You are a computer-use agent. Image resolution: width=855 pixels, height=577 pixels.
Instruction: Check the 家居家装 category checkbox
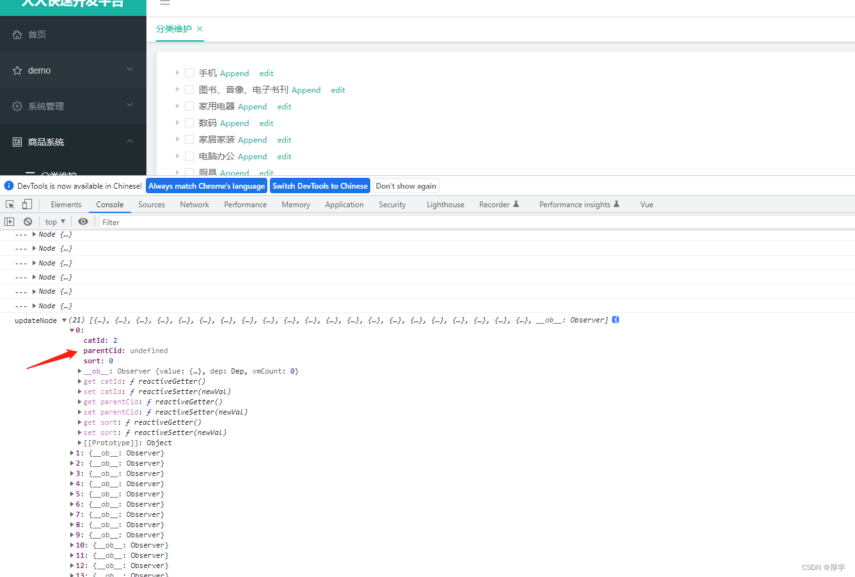[x=189, y=139]
